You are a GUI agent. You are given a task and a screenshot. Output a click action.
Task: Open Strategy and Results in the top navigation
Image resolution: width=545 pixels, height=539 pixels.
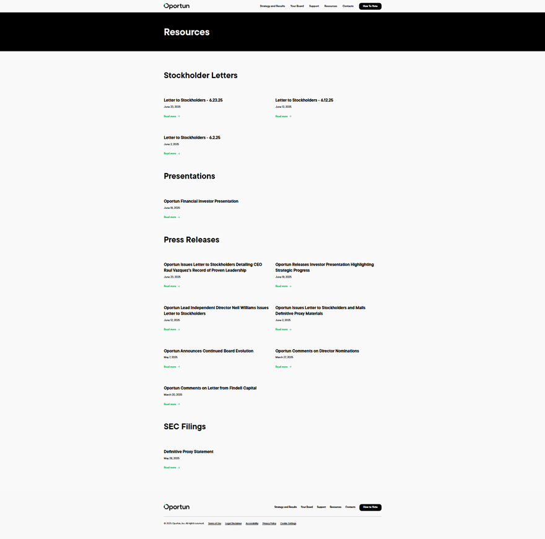(272, 6)
